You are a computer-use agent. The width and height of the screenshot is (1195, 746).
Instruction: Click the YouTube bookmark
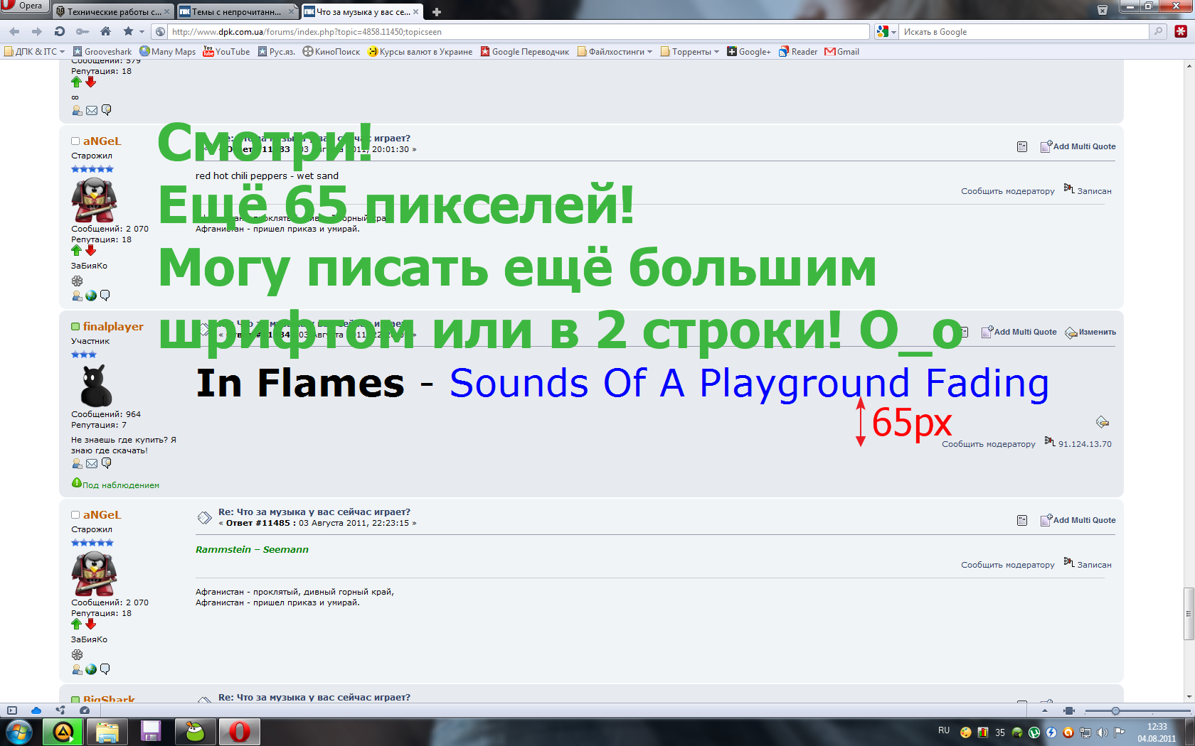(226, 52)
